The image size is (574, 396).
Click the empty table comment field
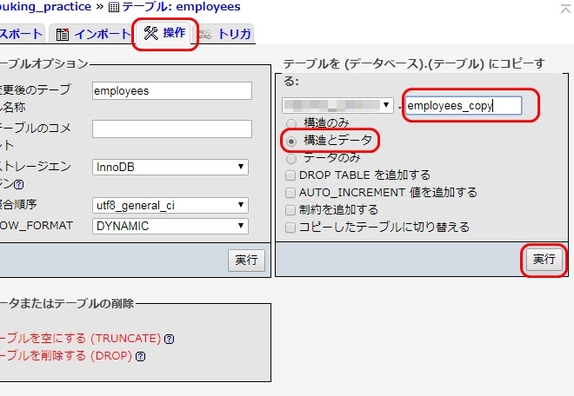click(172, 129)
